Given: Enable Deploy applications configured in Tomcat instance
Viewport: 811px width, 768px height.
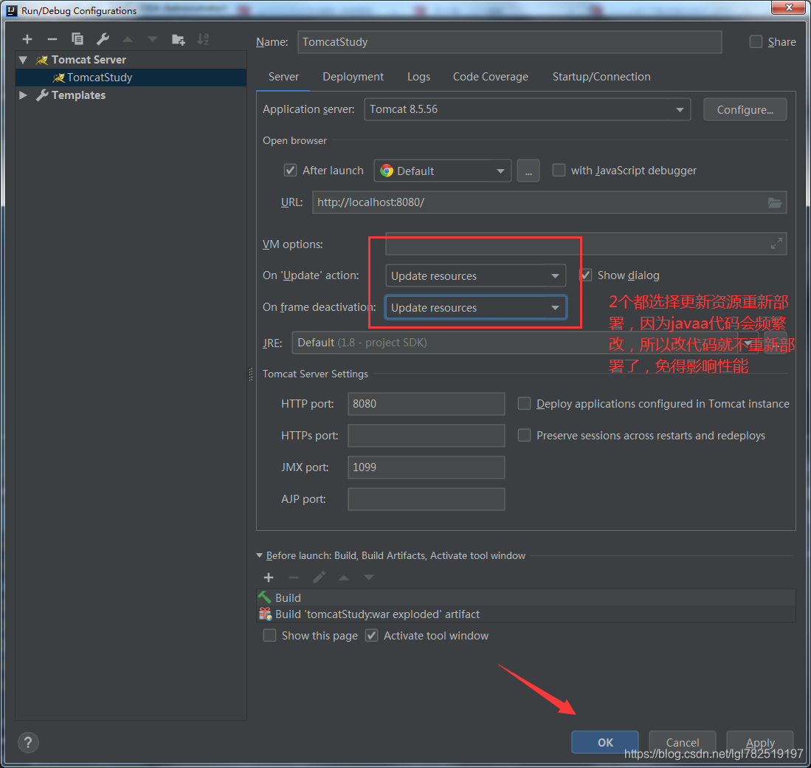Looking at the screenshot, I should (524, 404).
